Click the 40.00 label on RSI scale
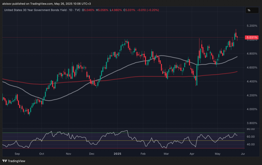This screenshot has height=165, width=262. [250, 144]
